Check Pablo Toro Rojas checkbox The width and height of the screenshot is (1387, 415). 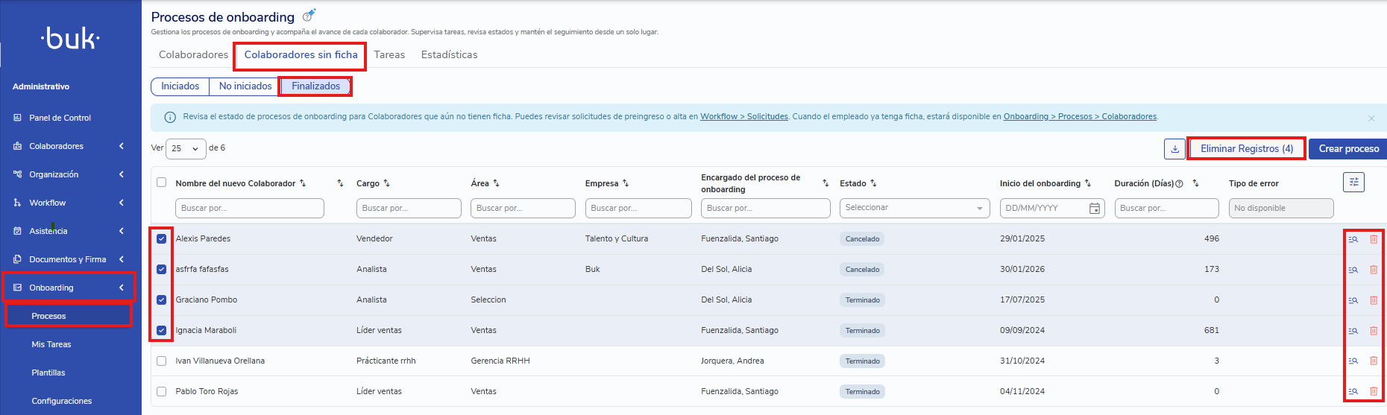point(162,392)
